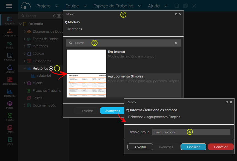The image size is (237, 161).
Task: Click the Buscar field in file panel
Action: pos(36,16)
